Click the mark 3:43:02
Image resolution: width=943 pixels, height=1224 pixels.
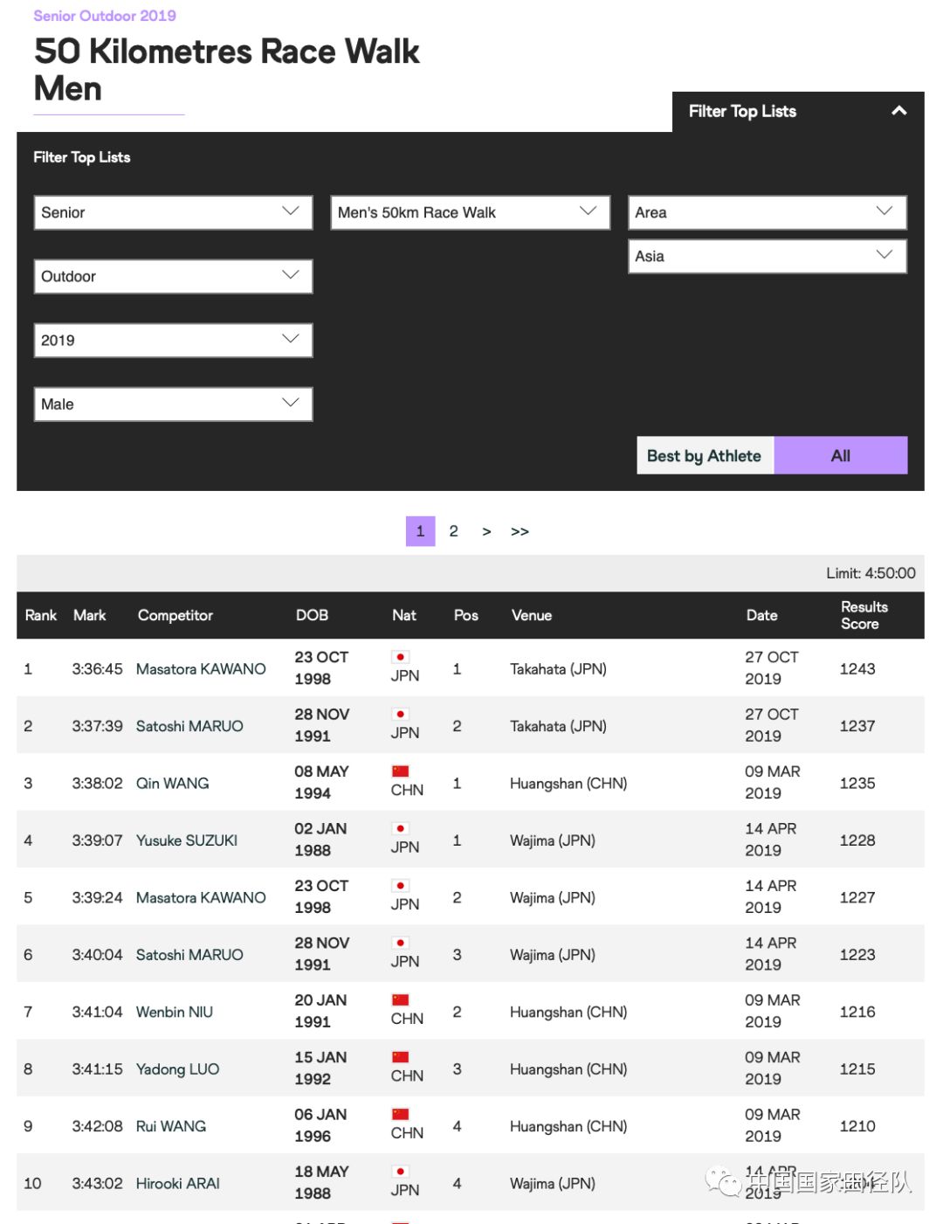[x=97, y=1184]
